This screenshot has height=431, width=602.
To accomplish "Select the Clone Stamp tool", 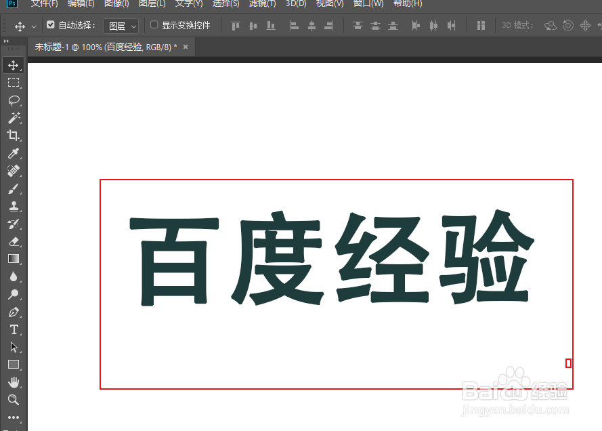I will pos(14,206).
